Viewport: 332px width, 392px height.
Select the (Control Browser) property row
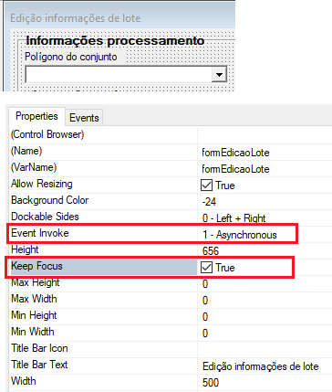click(x=171, y=134)
